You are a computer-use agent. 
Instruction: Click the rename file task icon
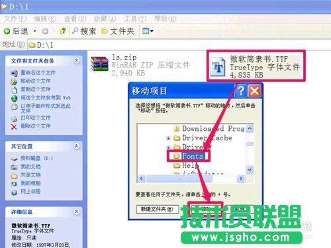coord(14,73)
